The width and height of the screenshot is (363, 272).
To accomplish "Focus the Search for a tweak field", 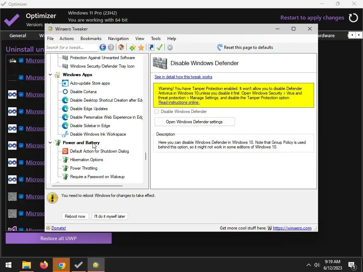I will point(72,47).
